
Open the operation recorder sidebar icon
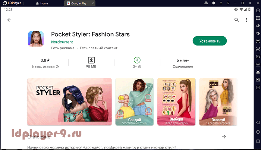coord(258,49)
